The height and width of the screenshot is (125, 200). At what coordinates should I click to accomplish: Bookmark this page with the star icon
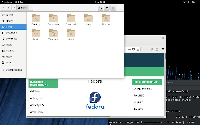pos(138,49)
